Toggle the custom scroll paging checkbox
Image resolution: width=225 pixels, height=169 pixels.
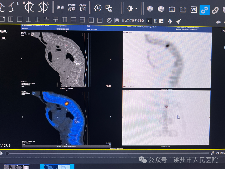[x=117, y=20]
